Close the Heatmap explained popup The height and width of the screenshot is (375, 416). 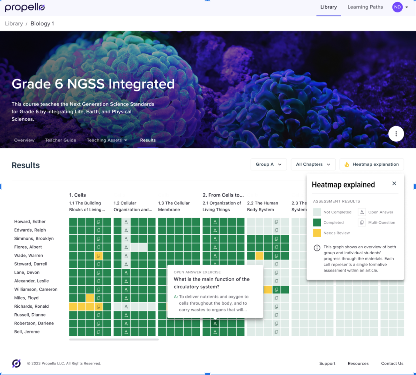394,183
